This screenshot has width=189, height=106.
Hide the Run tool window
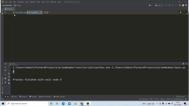tap(186, 64)
